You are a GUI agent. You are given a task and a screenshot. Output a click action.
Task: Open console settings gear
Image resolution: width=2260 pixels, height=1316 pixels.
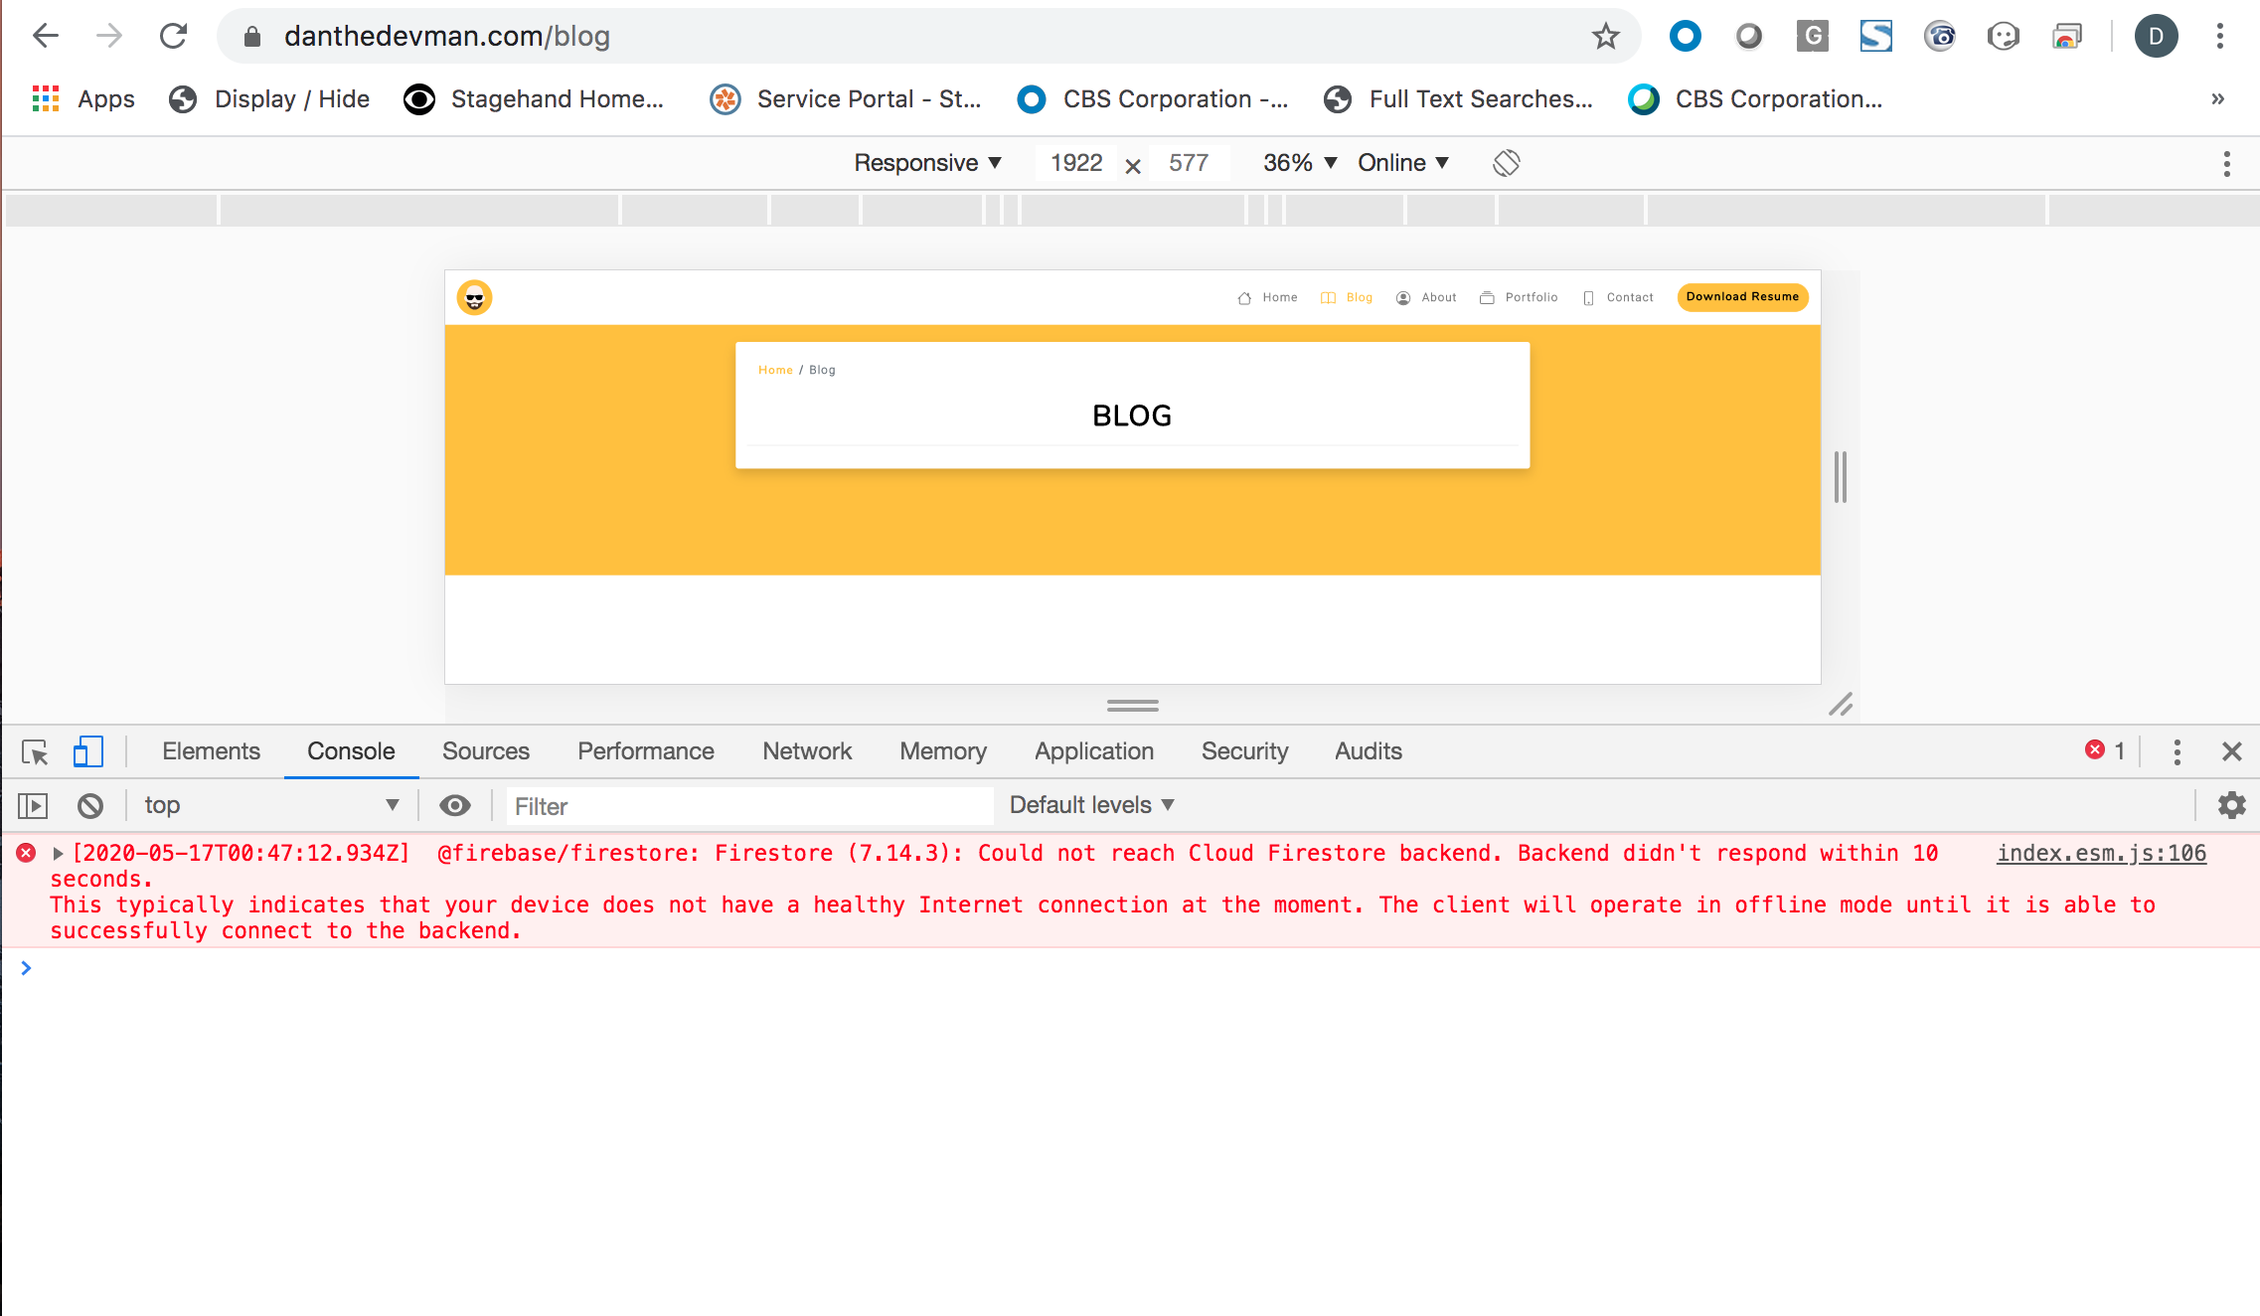2231,805
